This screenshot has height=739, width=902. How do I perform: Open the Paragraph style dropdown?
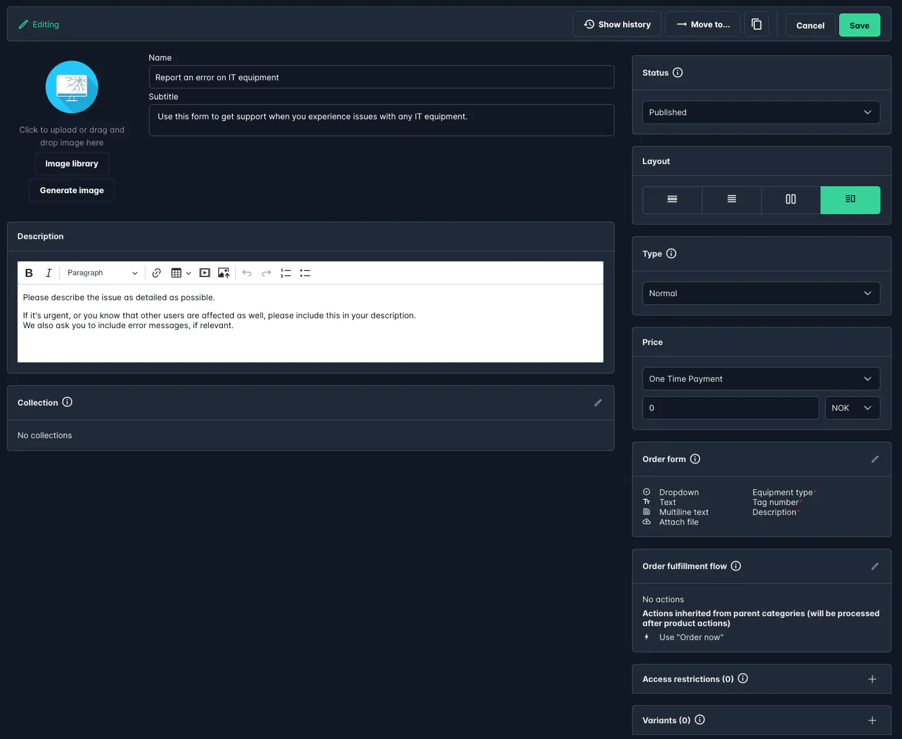coord(101,272)
